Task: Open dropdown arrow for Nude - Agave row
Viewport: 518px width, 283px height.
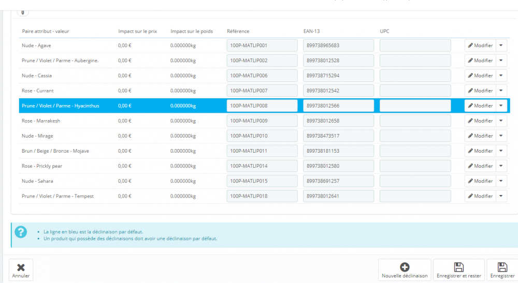Action: 501,46
